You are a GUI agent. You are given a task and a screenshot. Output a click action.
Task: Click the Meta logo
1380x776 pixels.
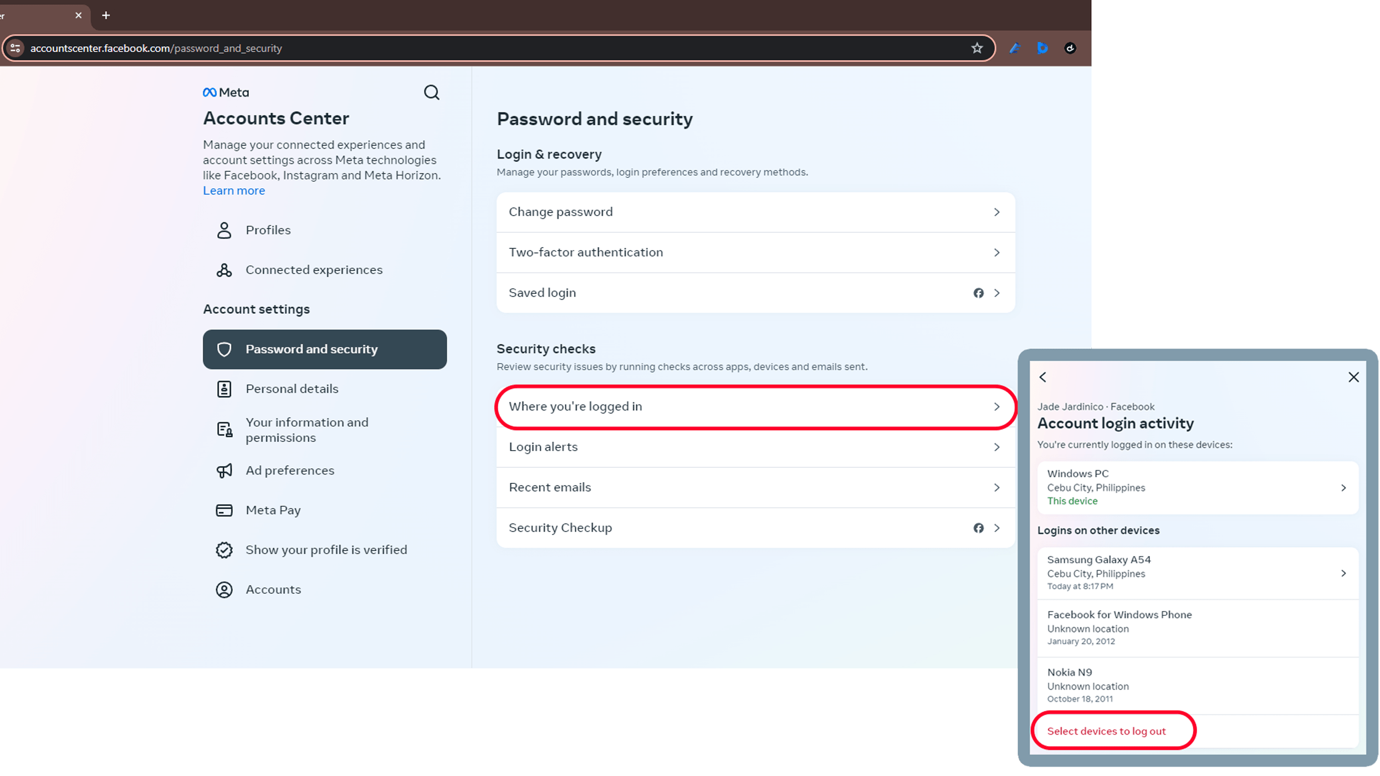225,91
